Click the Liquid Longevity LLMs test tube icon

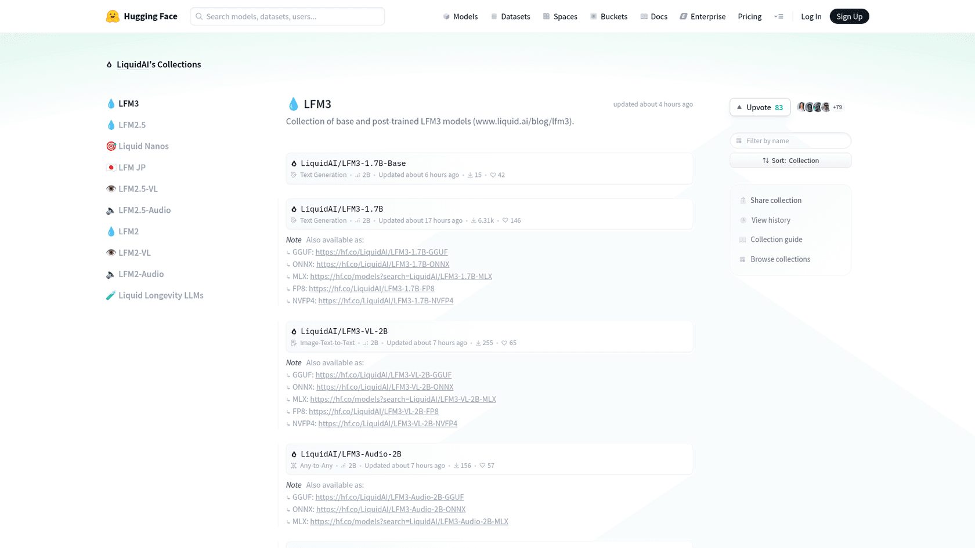(x=111, y=296)
